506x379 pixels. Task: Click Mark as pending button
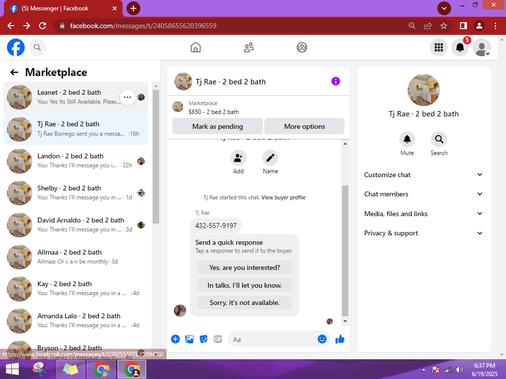pyautogui.click(x=217, y=126)
